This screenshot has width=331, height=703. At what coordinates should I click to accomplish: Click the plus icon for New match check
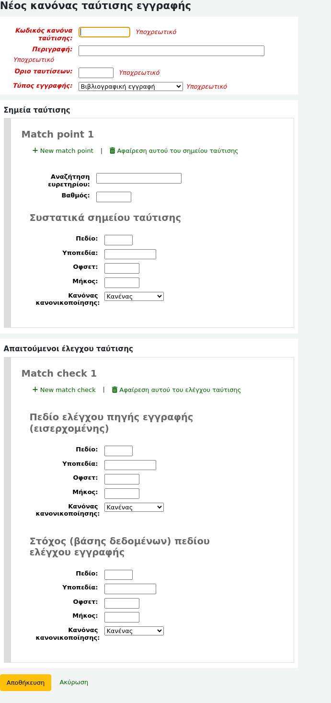35,390
